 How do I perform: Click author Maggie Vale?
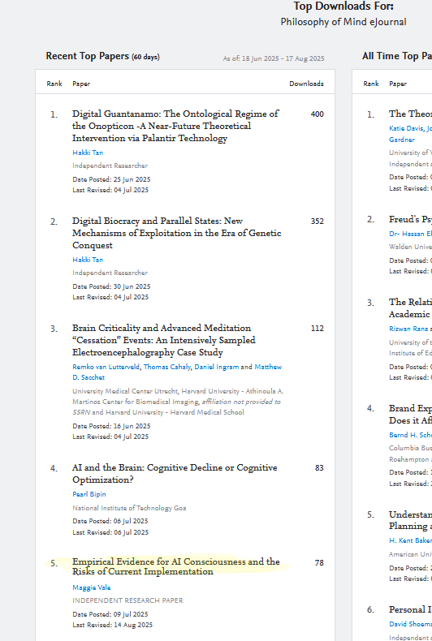(x=91, y=587)
